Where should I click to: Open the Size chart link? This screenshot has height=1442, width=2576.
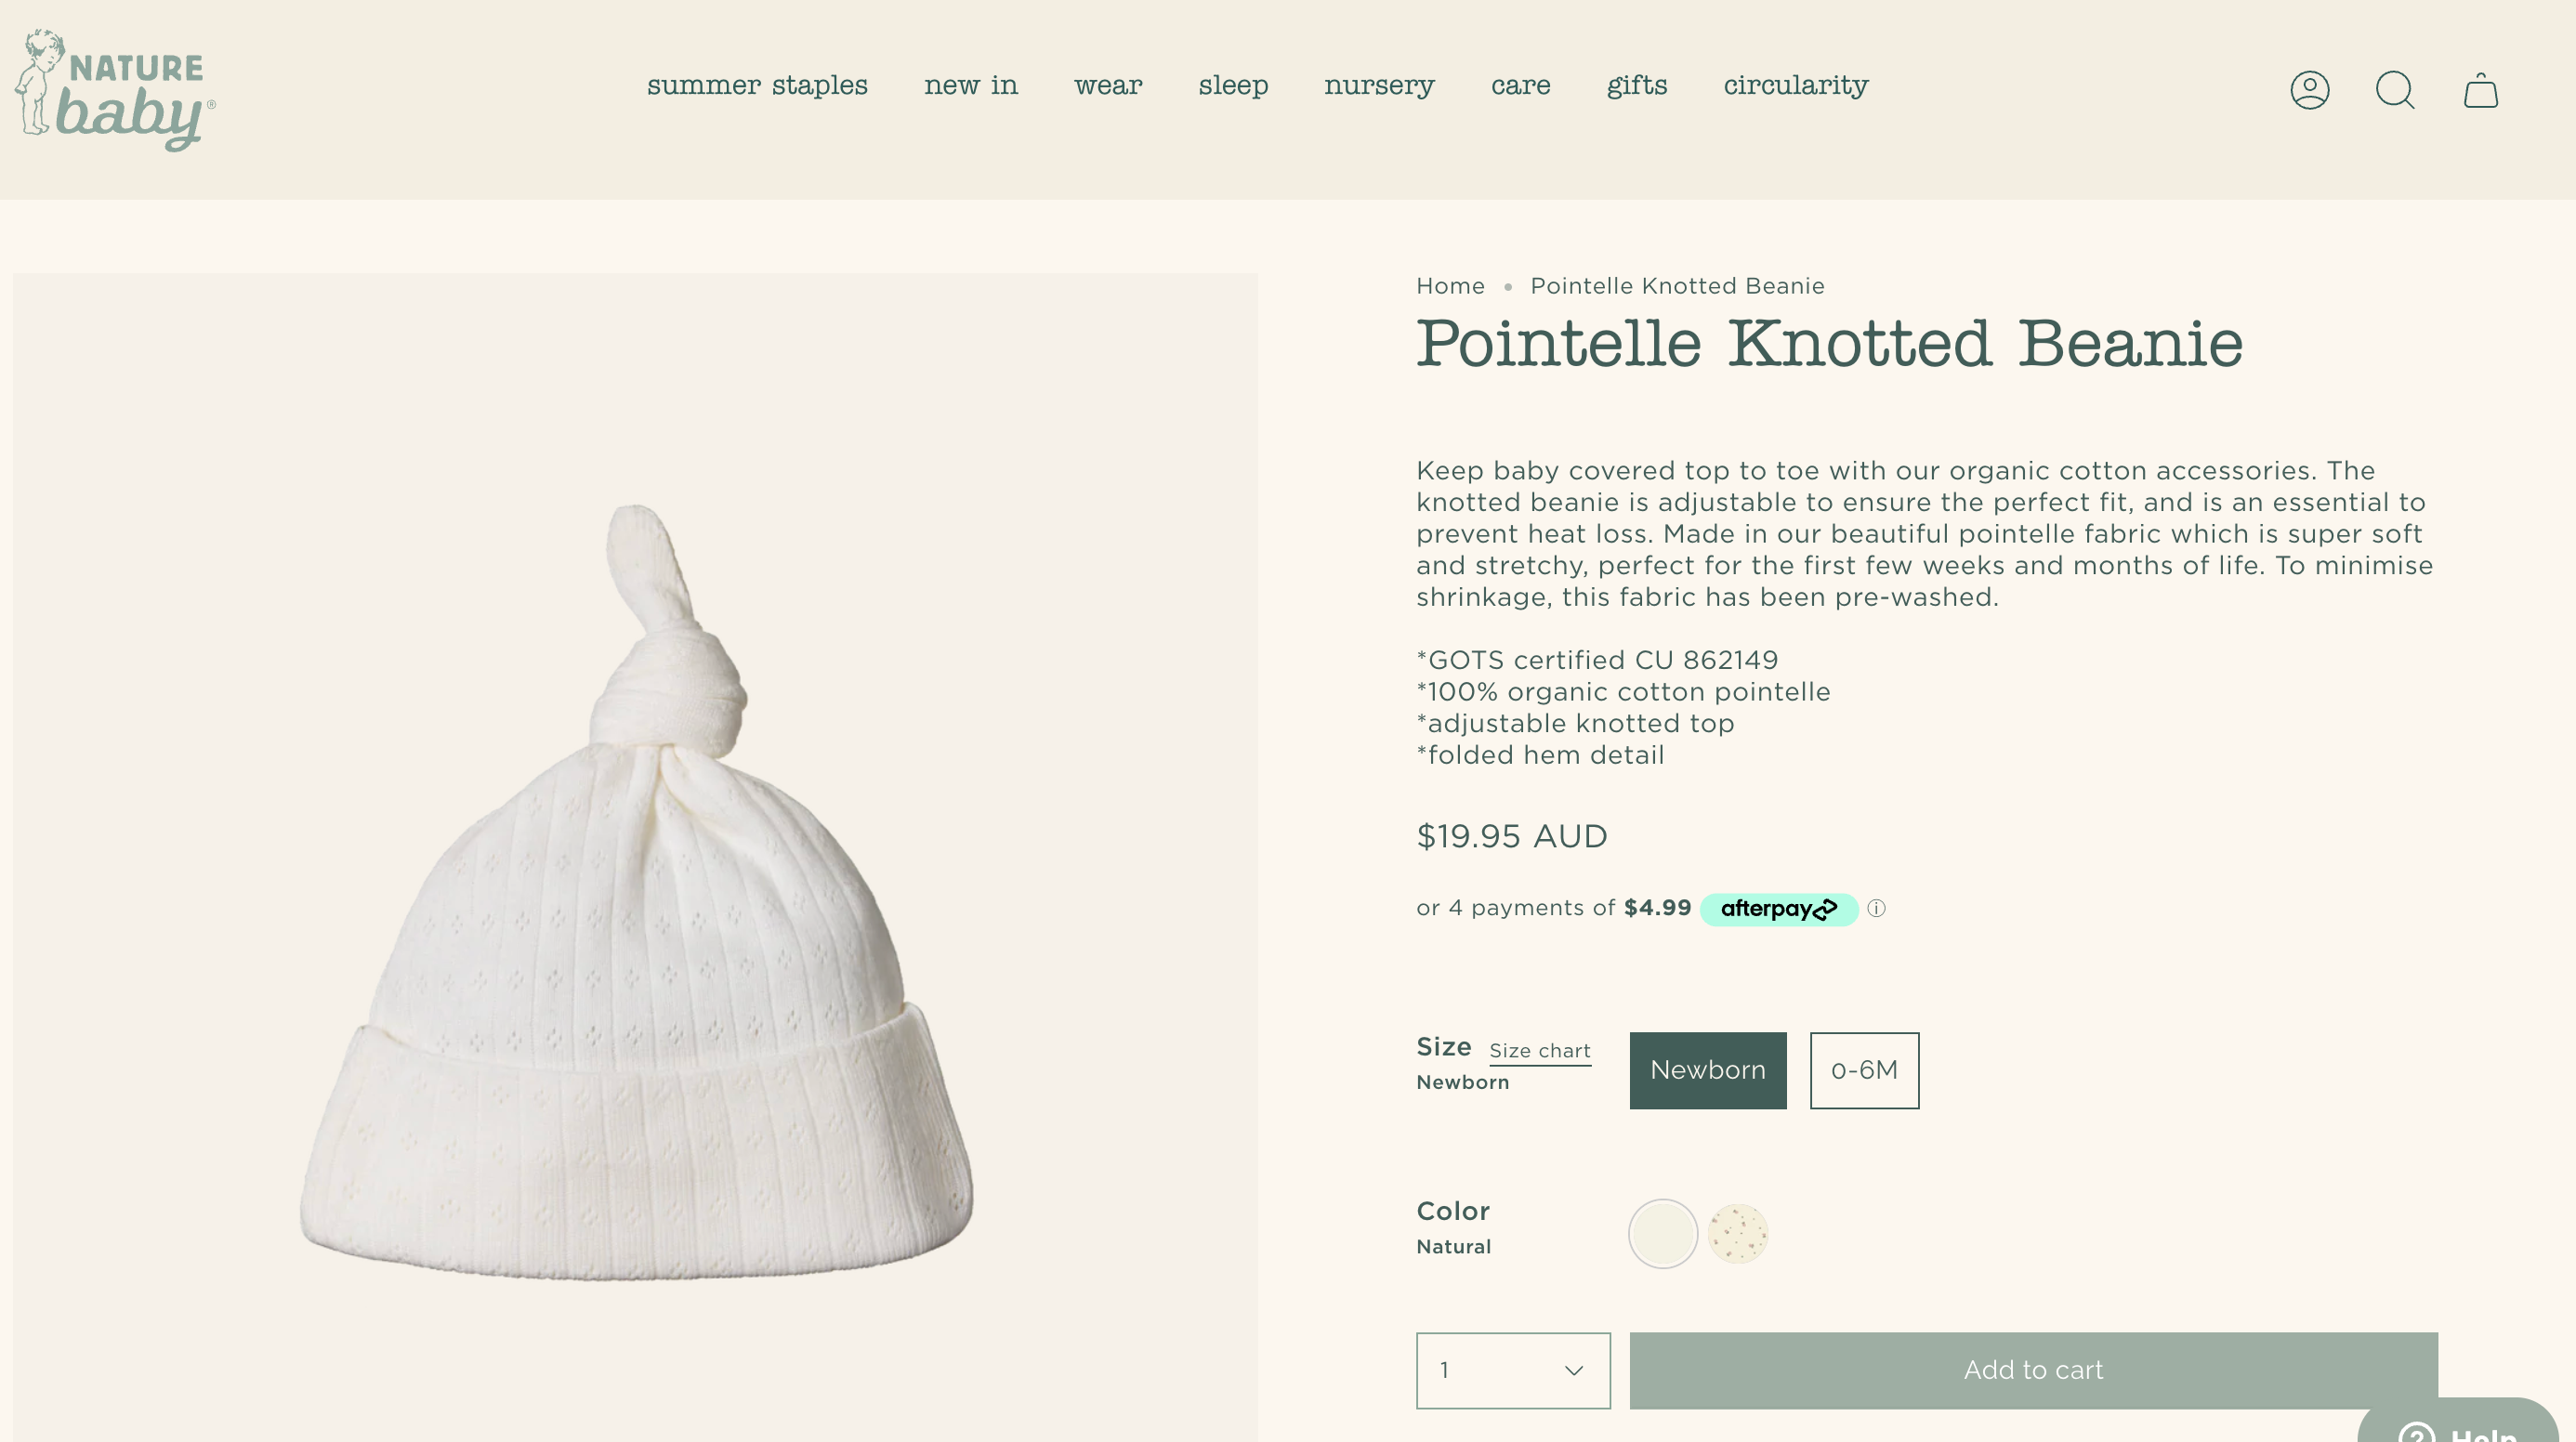click(x=1539, y=1051)
